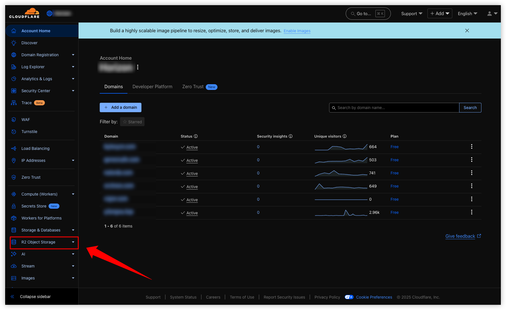Open the user profile dropdown

pos(492,13)
